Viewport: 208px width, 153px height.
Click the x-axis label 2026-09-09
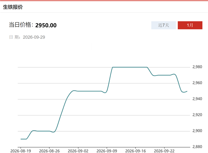point(107,151)
